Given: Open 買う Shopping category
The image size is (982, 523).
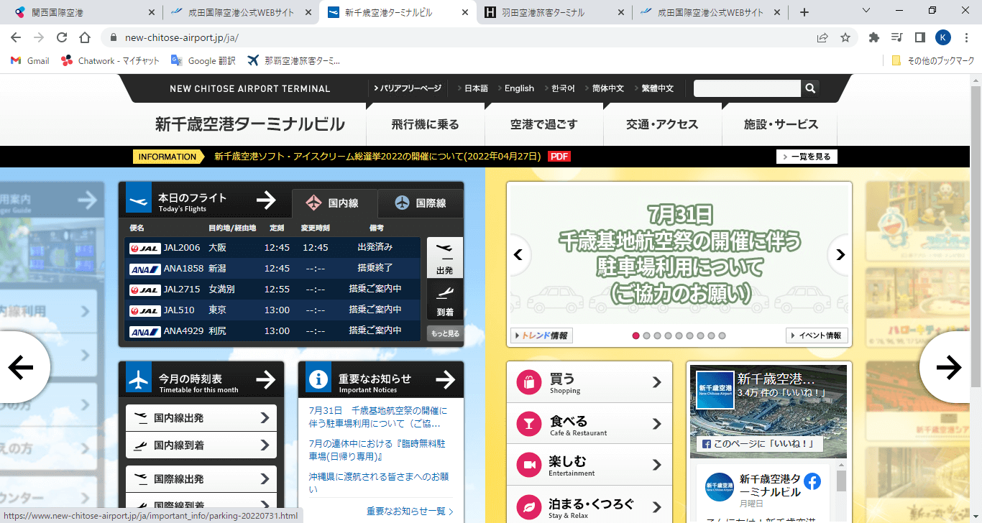Looking at the screenshot, I should pos(589,382).
